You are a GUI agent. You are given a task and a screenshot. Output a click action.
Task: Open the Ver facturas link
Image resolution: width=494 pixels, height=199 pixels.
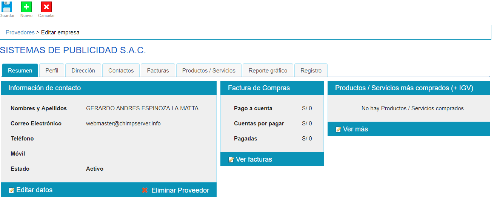tap(254, 159)
